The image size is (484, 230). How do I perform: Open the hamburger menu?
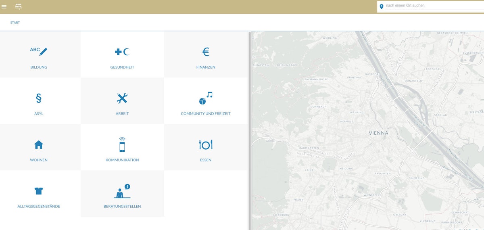click(x=4, y=6)
